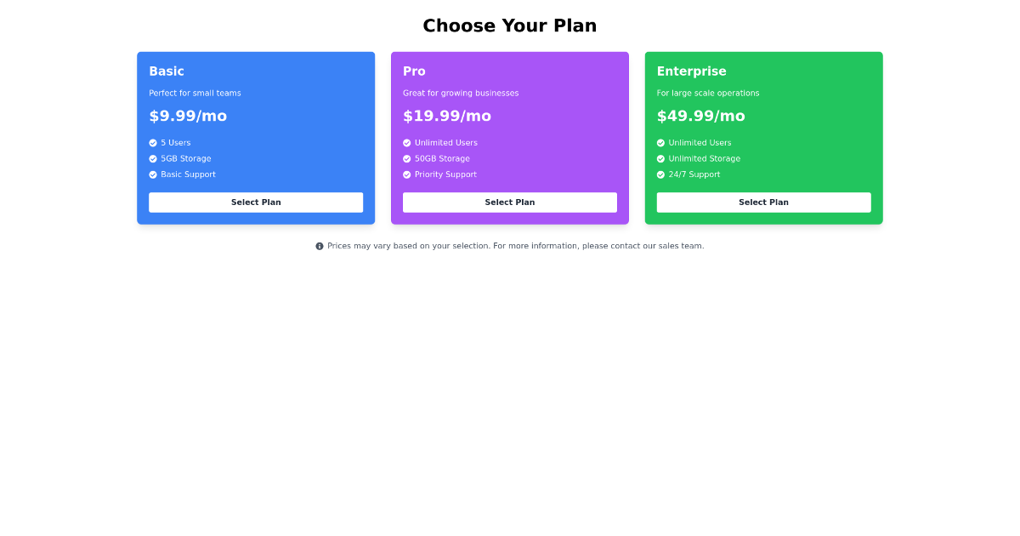Viewport: 1020px width, 536px height.
Task: Click the Choose Your Plan heading
Action: 510,26
